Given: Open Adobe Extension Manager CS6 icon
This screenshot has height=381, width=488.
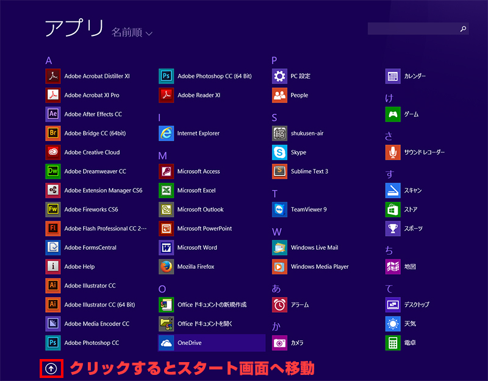Looking at the screenshot, I should pyautogui.click(x=53, y=190).
